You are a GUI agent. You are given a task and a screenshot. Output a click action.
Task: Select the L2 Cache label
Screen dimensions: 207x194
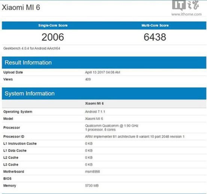point(11,158)
